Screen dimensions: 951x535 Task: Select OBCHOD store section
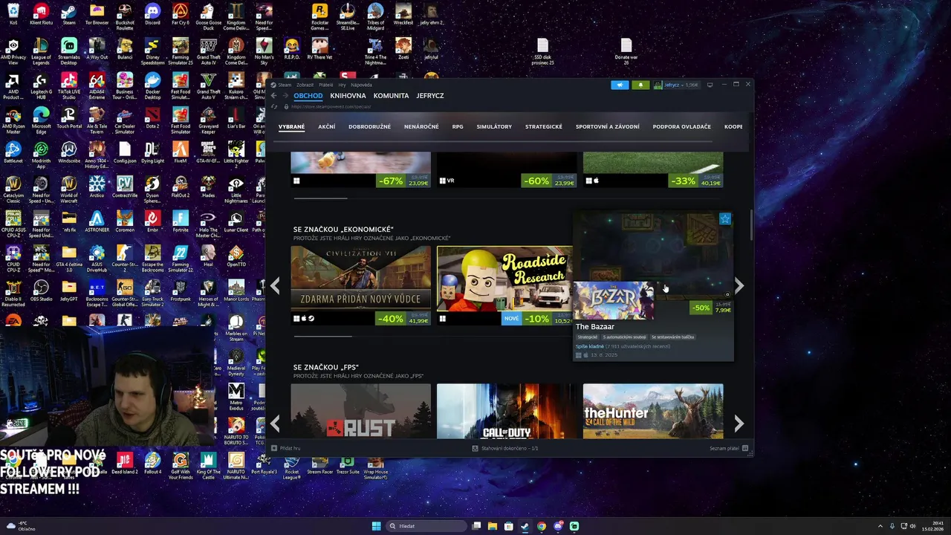[x=308, y=96]
